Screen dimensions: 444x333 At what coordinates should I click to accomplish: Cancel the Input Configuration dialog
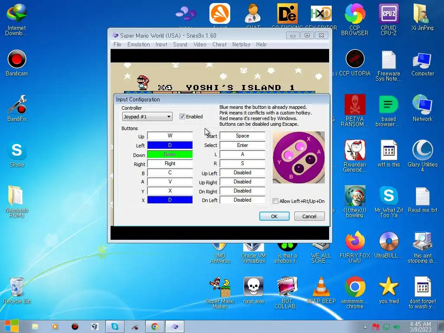[x=309, y=216]
